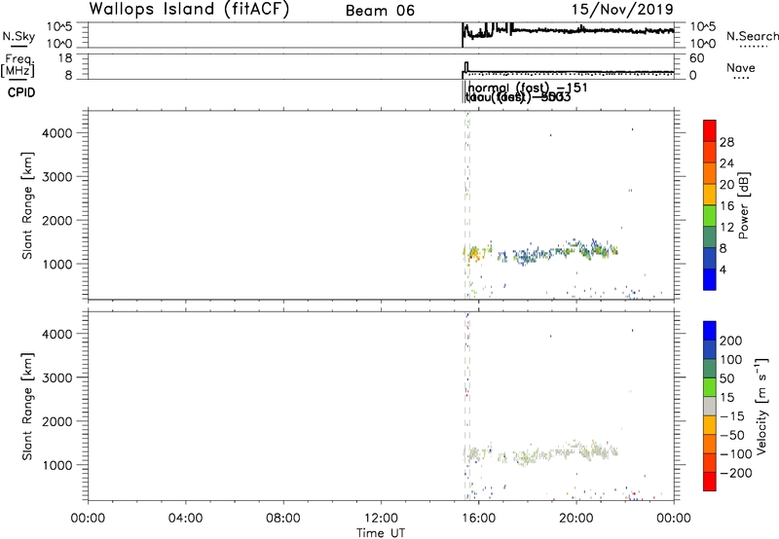Click the yellow 16-20 dB Power swatch

[x=710, y=195]
